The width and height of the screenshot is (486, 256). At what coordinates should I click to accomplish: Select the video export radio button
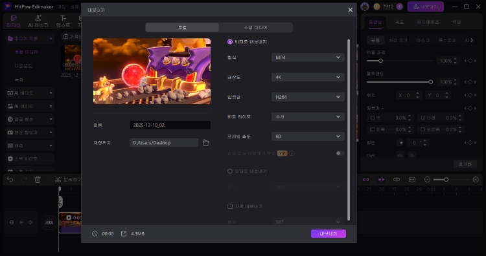pos(229,42)
